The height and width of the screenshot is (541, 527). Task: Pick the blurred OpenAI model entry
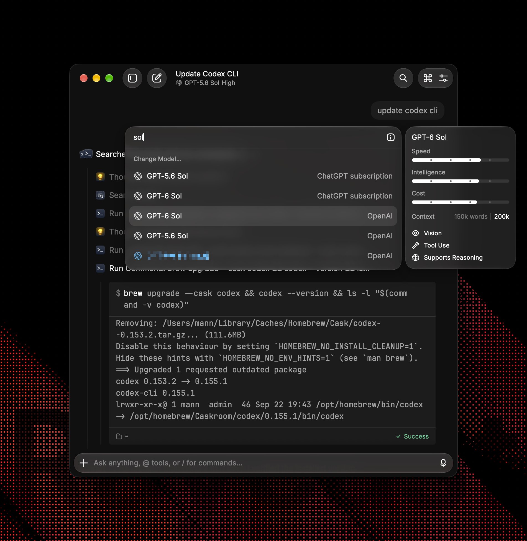tap(263, 256)
